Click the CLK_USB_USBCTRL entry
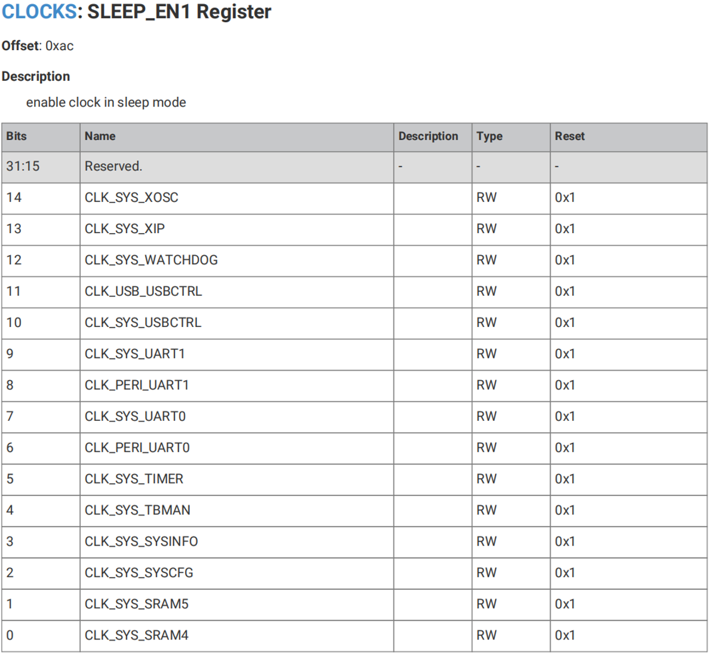The width and height of the screenshot is (710, 655). pyautogui.click(x=143, y=292)
